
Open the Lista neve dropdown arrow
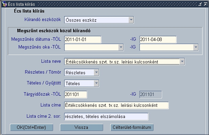click(182, 61)
